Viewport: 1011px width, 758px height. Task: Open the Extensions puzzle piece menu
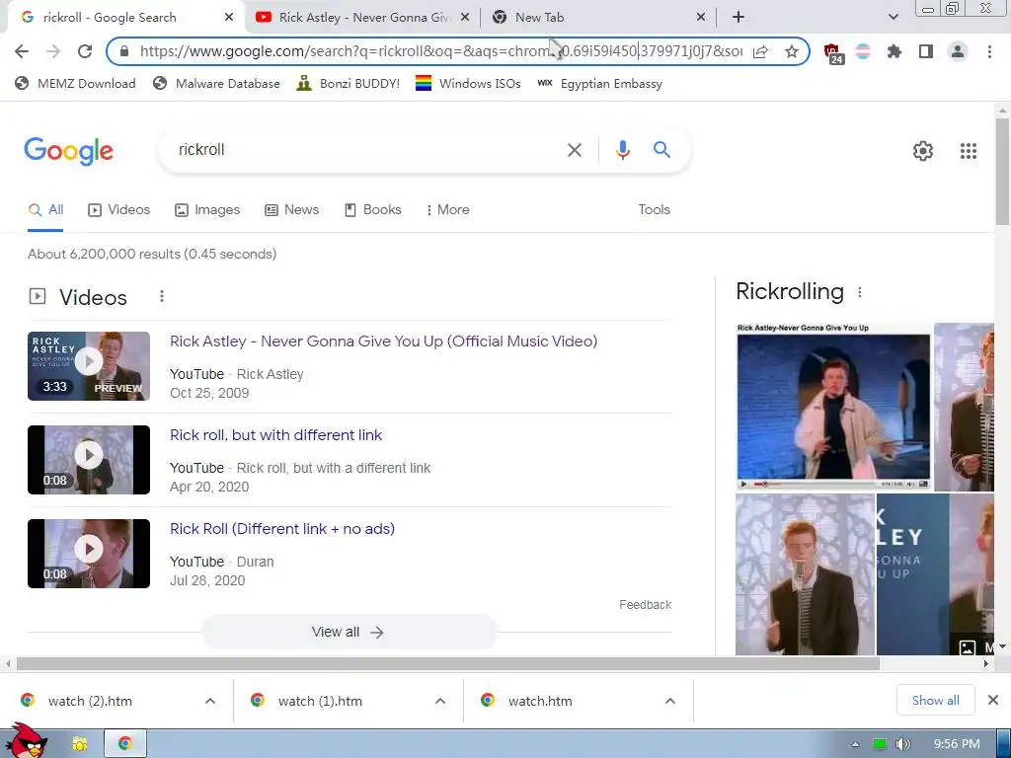point(894,51)
